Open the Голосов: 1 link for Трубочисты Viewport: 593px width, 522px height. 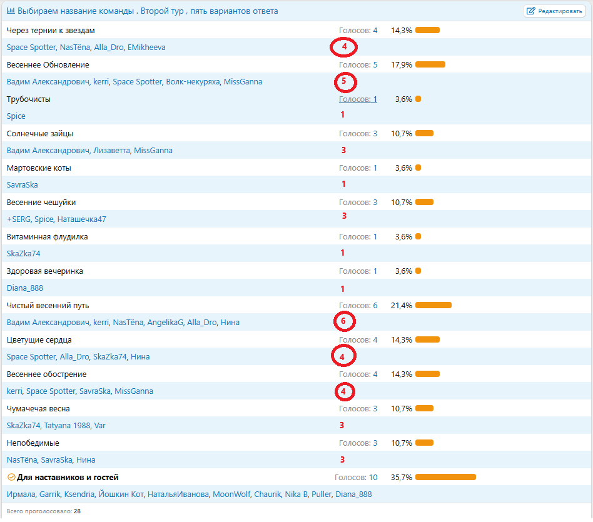358,99
